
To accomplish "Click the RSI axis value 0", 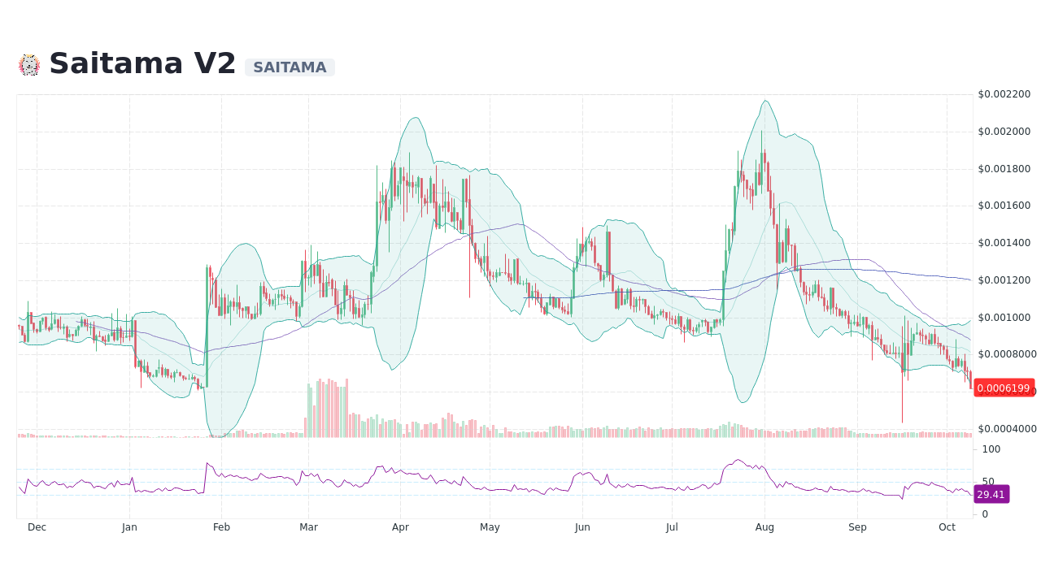I will tap(986, 514).
